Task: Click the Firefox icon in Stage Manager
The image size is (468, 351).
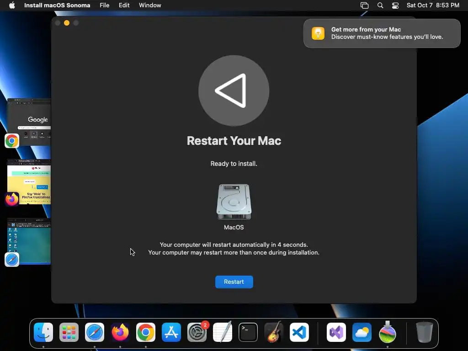Action: pyautogui.click(x=12, y=199)
